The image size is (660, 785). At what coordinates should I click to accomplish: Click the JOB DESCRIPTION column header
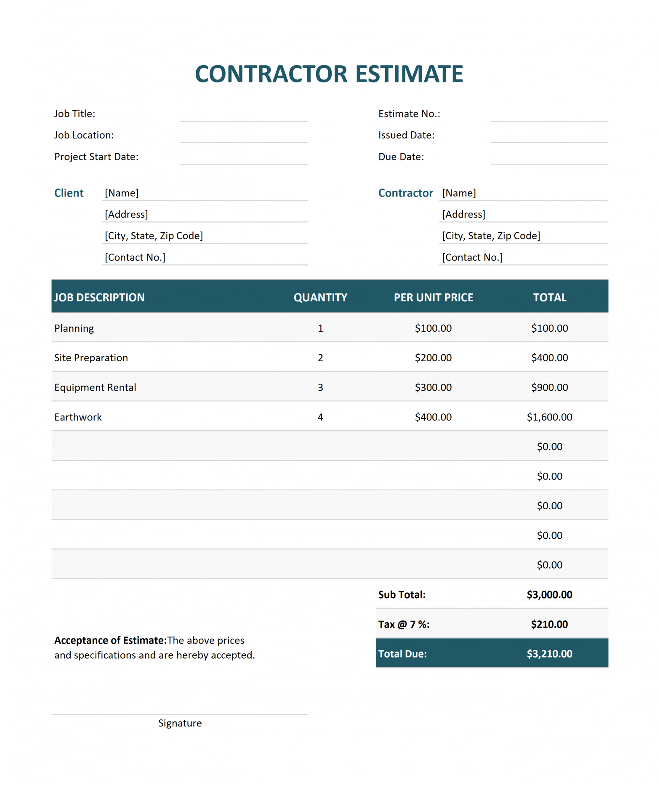(99, 298)
